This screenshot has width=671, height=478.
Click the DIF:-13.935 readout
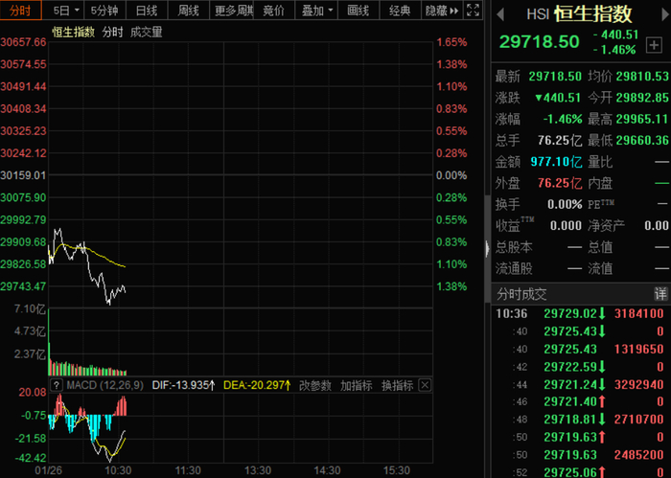(x=183, y=385)
